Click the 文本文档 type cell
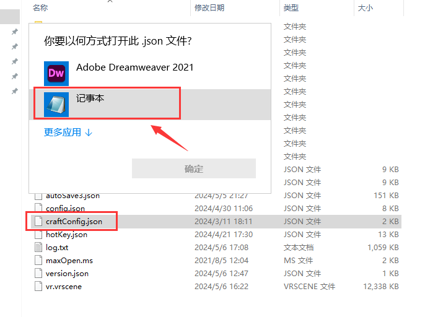 tap(299, 248)
